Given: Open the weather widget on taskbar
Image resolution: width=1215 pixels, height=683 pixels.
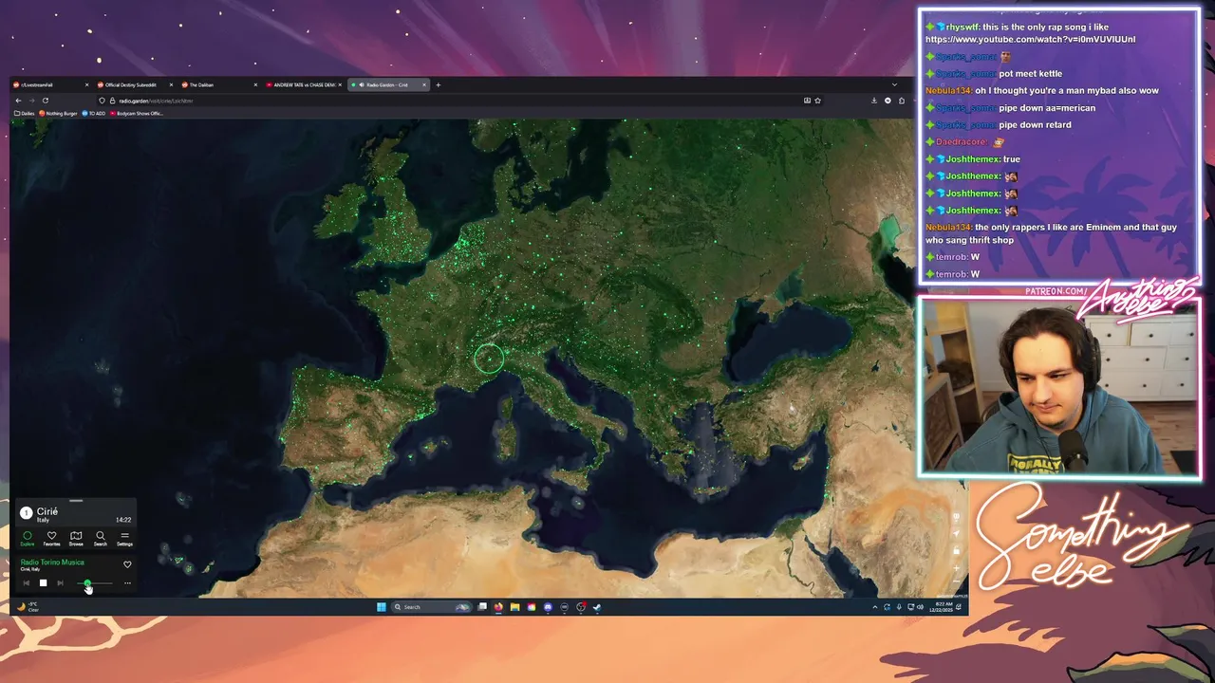Looking at the screenshot, I should (27, 606).
